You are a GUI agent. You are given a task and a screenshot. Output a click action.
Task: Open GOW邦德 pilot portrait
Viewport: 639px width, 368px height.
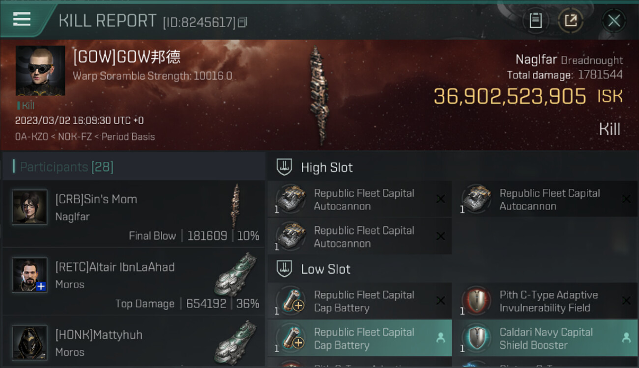pyautogui.click(x=40, y=71)
